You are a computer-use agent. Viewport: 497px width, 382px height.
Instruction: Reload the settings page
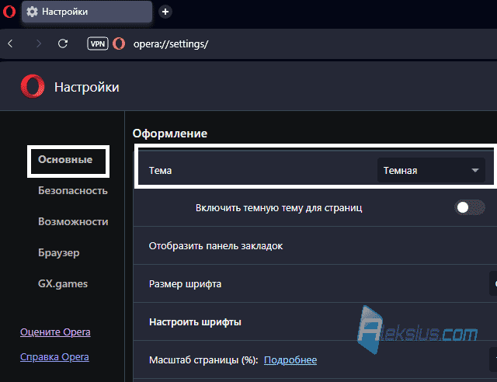pos(63,43)
